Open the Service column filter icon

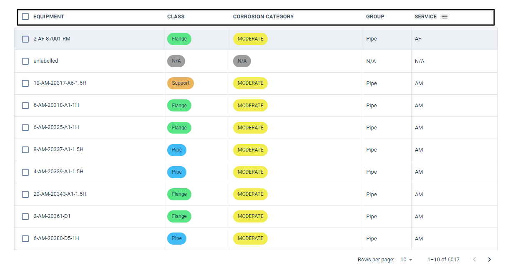pos(444,17)
